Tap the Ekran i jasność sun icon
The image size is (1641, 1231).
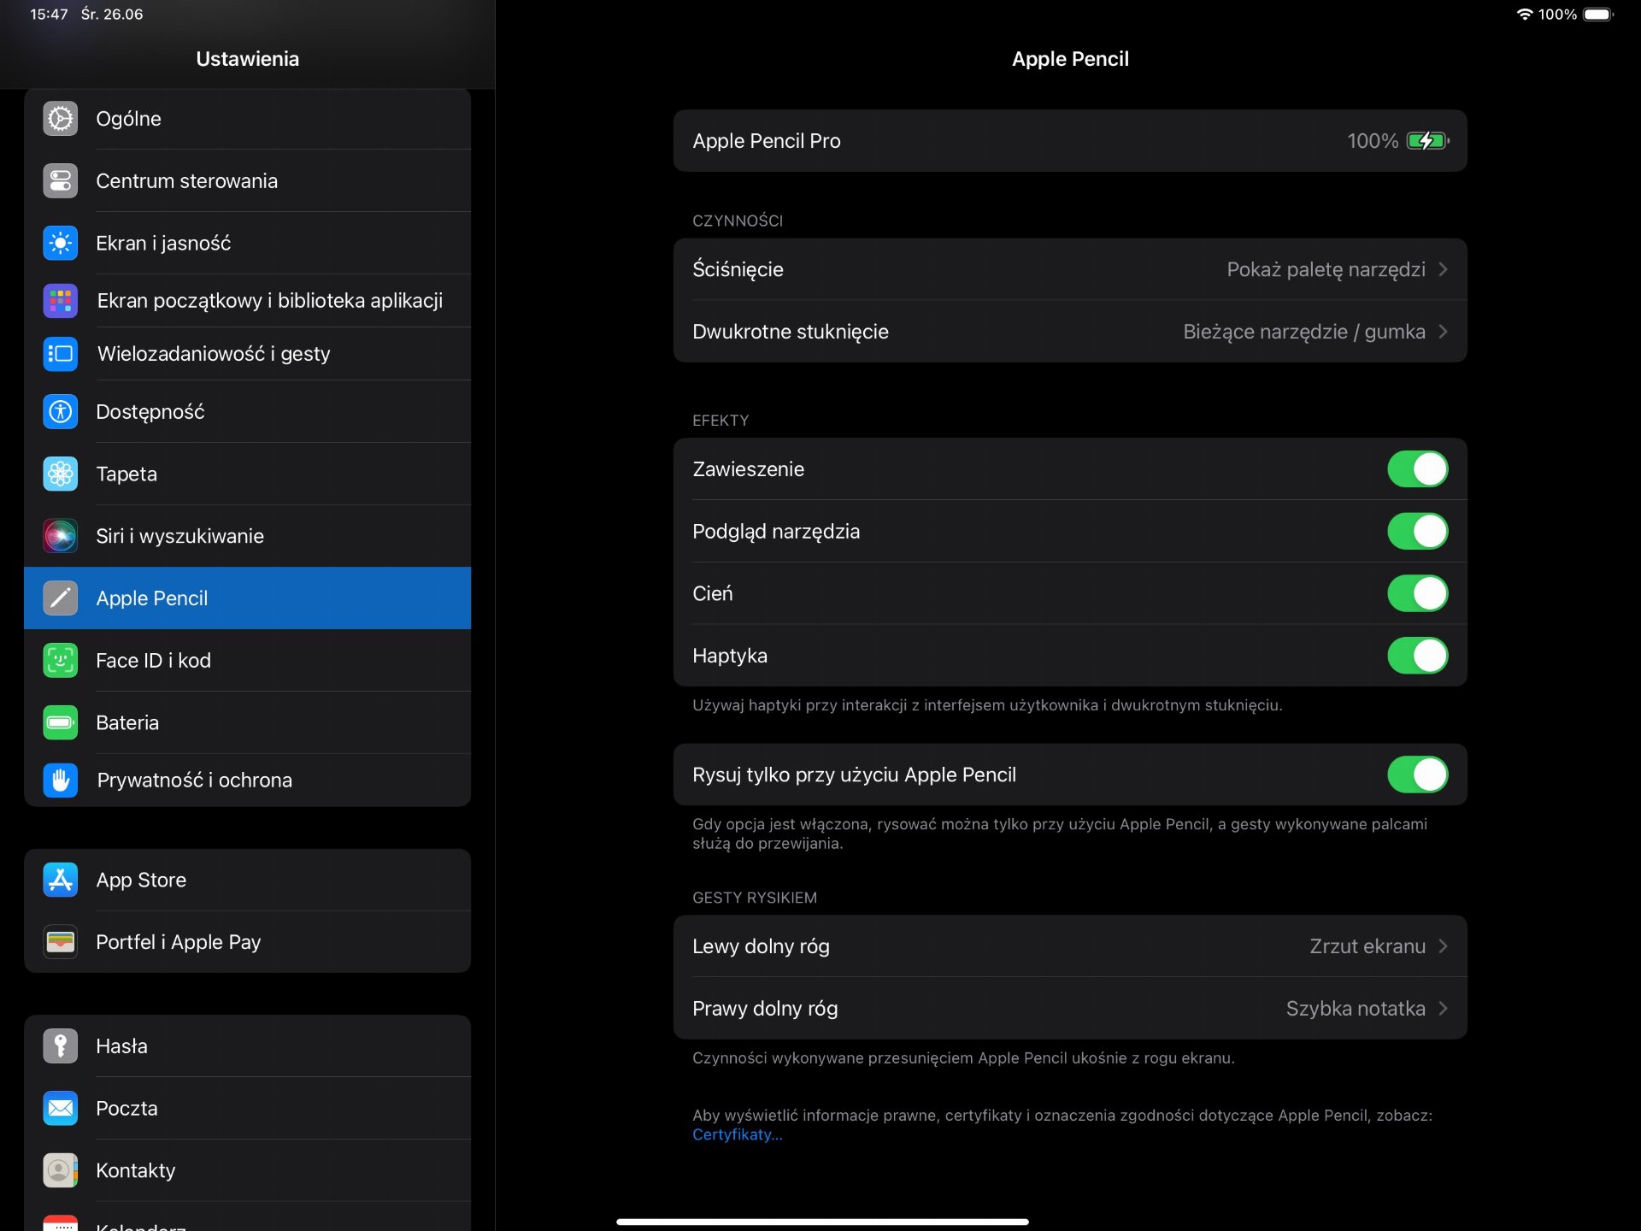click(60, 244)
